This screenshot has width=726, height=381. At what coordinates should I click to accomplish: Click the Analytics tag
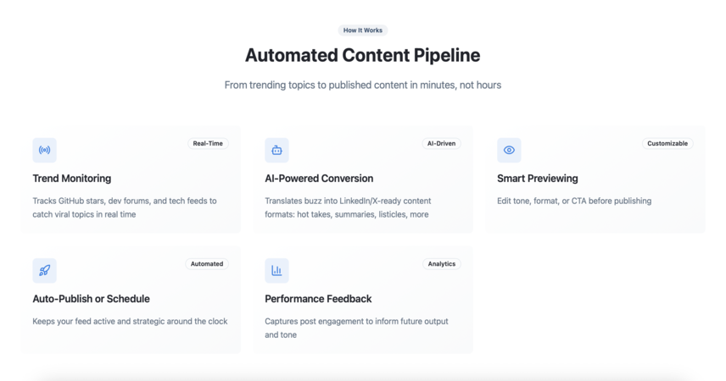(x=442, y=264)
